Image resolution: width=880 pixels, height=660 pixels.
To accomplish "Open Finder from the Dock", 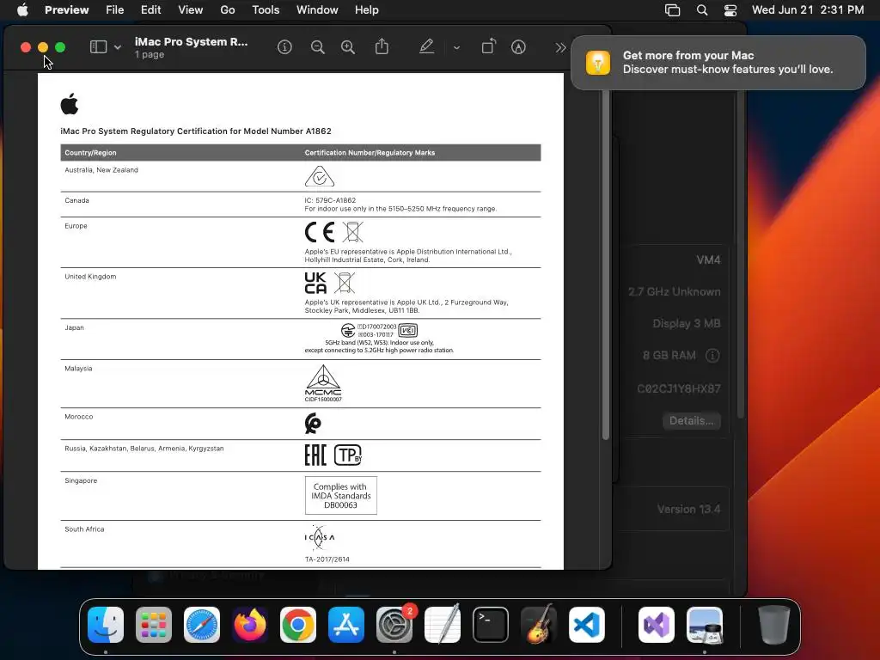I will [x=106, y=625].
